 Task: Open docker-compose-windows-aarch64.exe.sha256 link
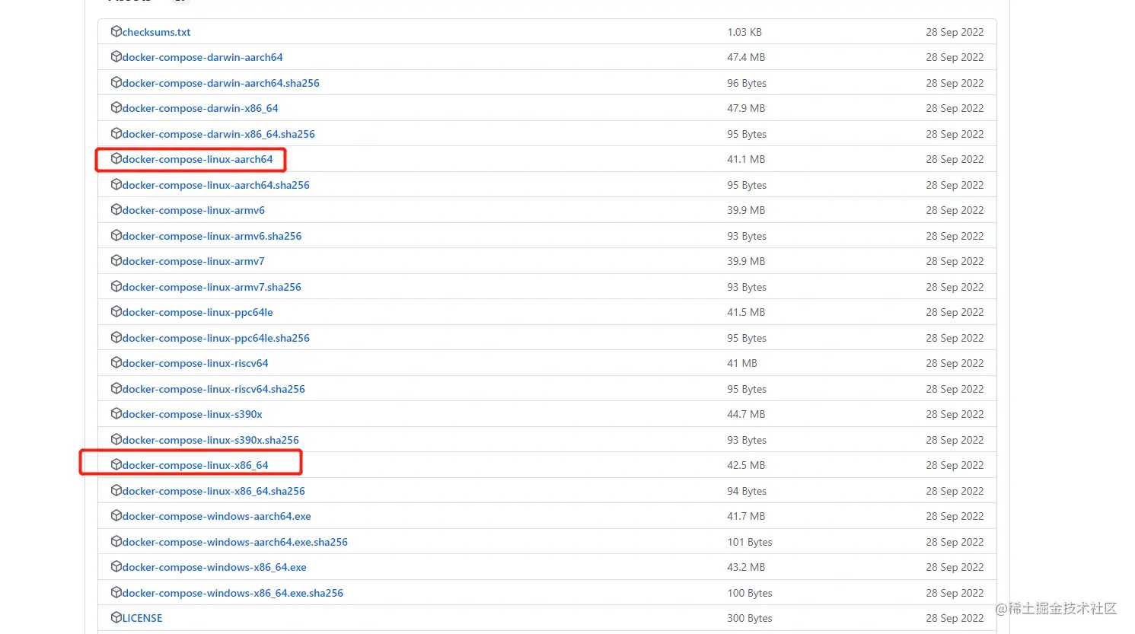click(x=234, y=542)
